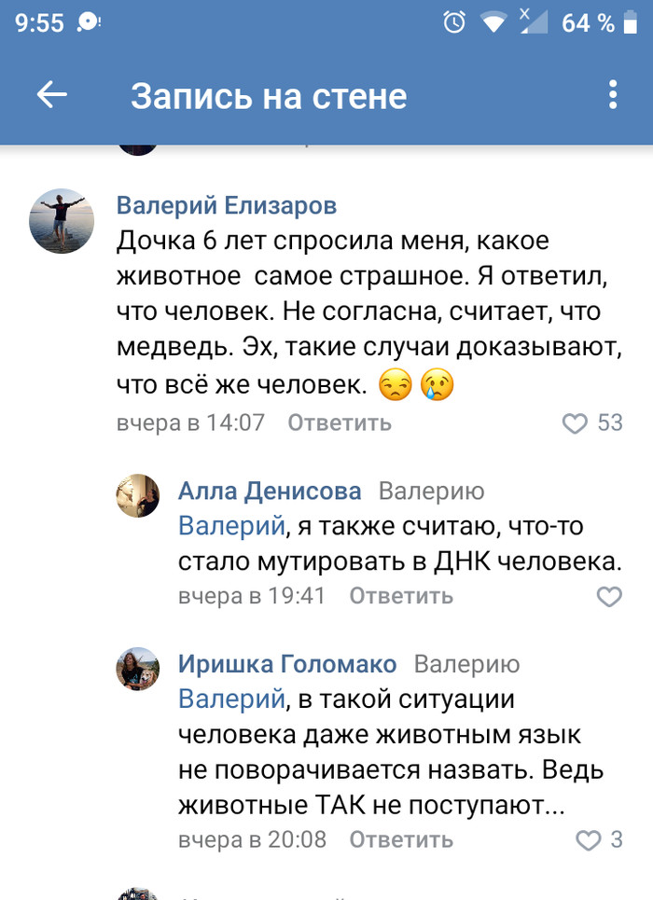Tap the back arrow in header
Image resolution: width=653 pixels, height=900 pixels.
52,95
